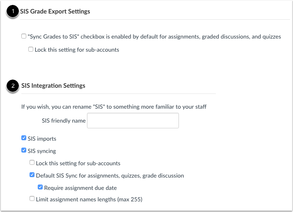This screenshot has height=212, width=293.
Task: Click "Limit assignment names lengths (max 255)" label
Action: click(x=89, y=199)
